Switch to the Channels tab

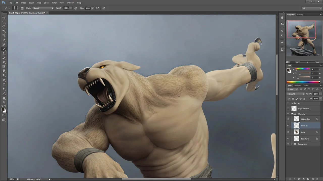297,85
